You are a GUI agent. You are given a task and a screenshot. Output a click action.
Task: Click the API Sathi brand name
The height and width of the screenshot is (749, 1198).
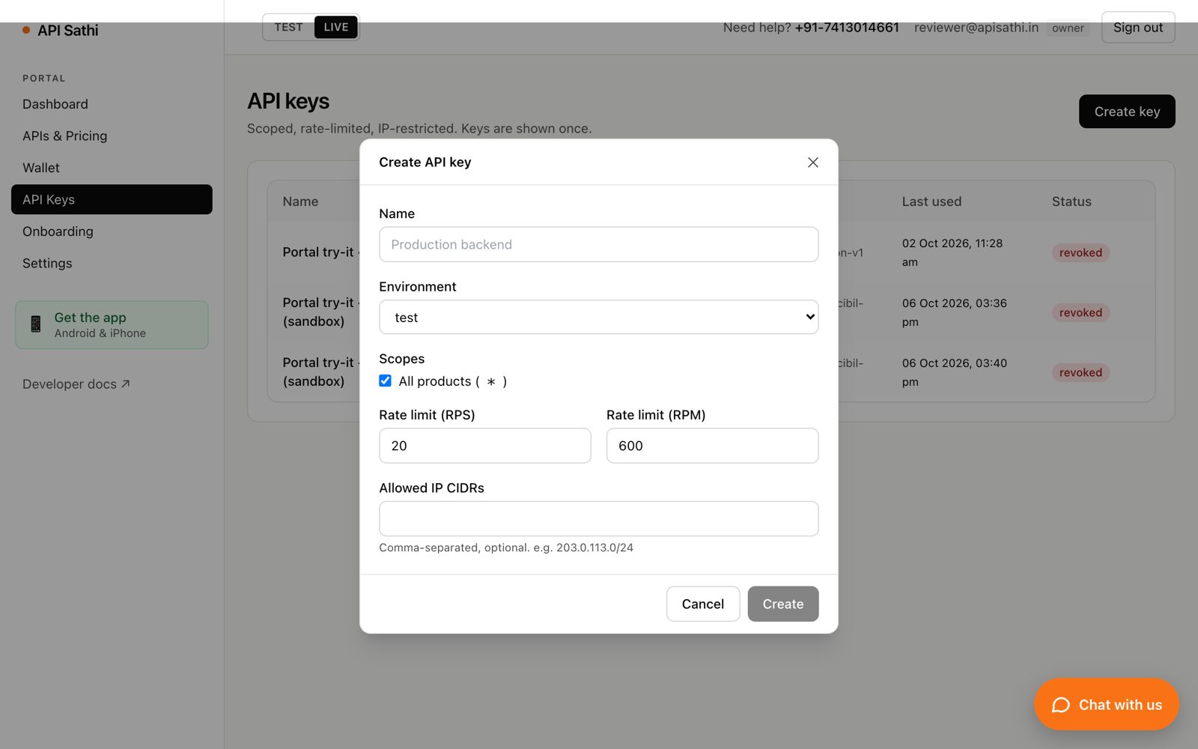(x=68, y=30)
